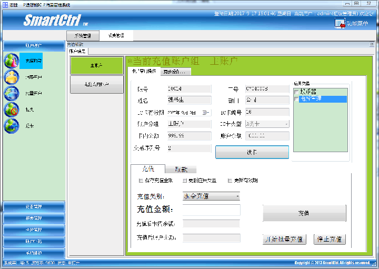This screenshot has width=379, height=269.
Task: Click the fifth sidebar icon for card return
Action: (x=12, y=126)
